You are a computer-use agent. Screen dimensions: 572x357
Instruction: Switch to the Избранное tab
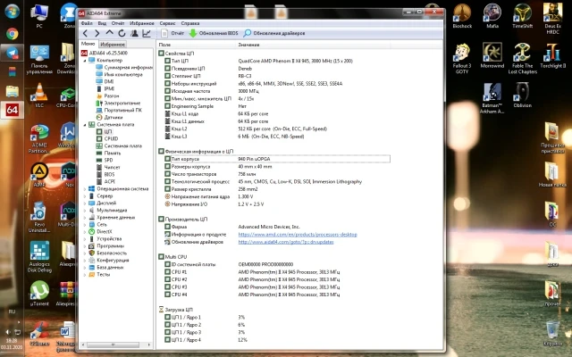pos(113,44)
